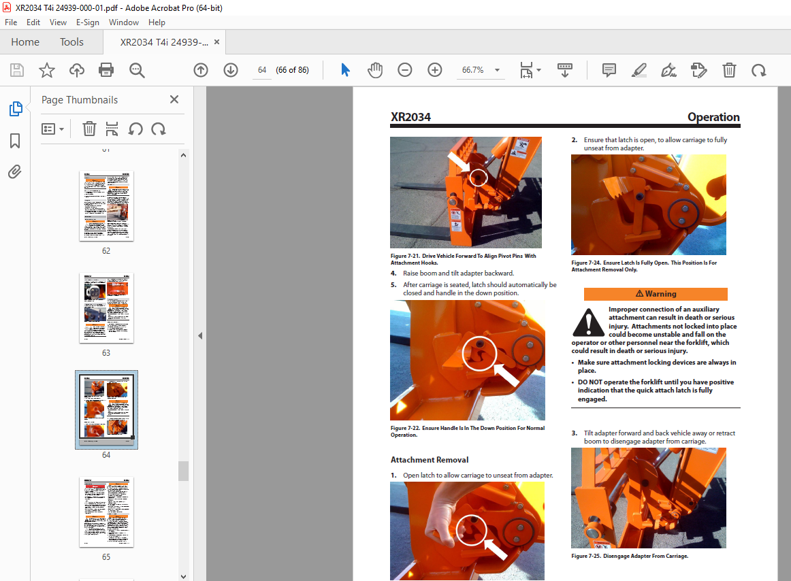The height and width of the screenshot is (581, 791).
Task: Open the Help menu
Action: [x=157, y=22]
